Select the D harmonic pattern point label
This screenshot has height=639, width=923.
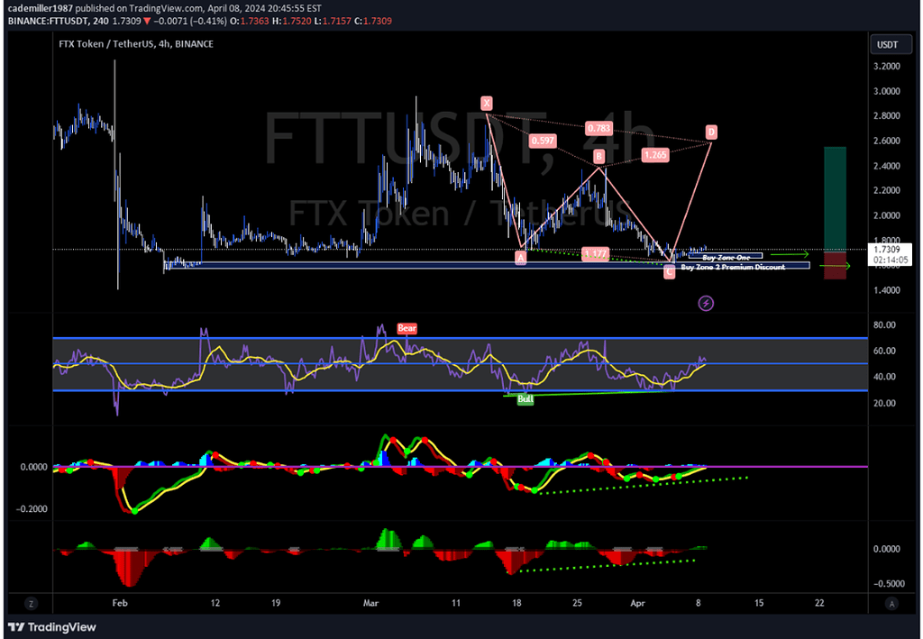coord(711,132)
